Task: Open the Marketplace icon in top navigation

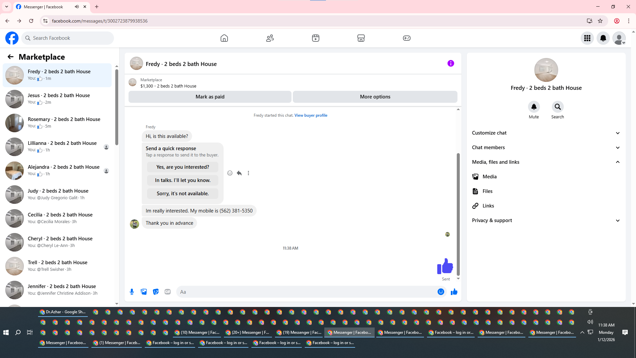Action: [361, 38]
